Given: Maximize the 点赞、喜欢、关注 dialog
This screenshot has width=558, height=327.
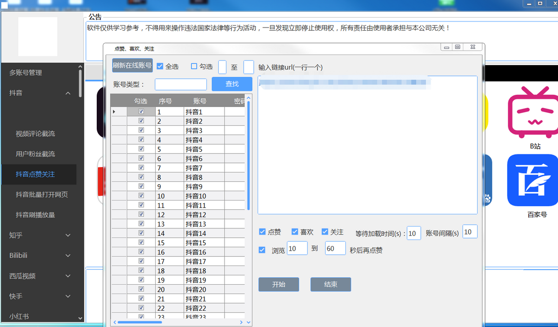Looking at the screenshot, I should [x=458, y=47].
